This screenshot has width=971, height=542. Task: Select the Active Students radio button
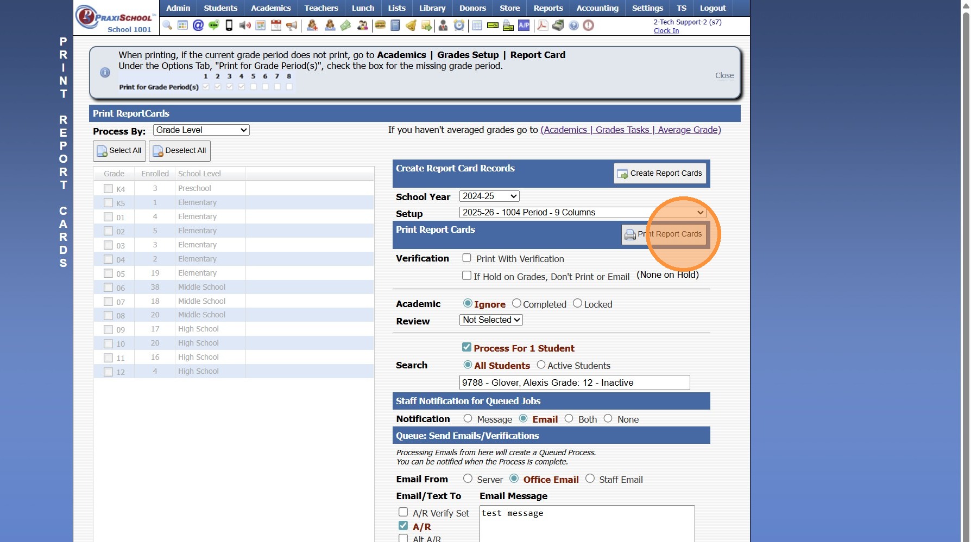click(x=541, y=365)
